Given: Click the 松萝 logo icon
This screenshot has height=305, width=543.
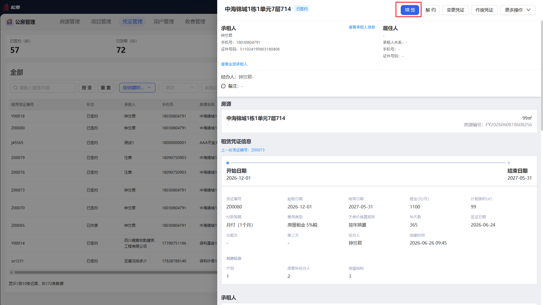Looking at the screenshot, I should tap(6, 7).
